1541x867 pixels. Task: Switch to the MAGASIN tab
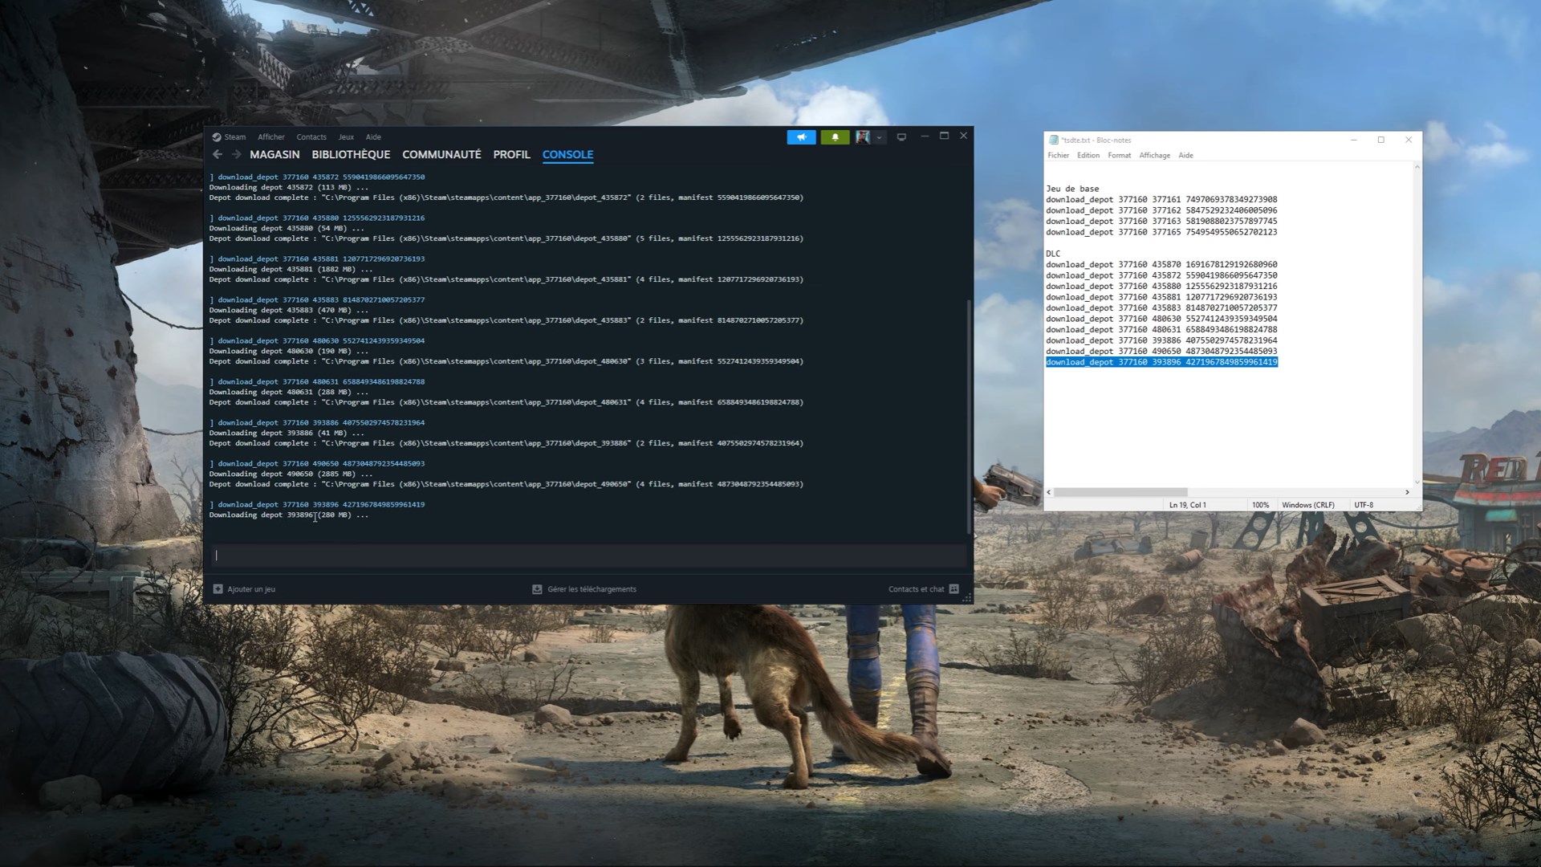click(x=276, y=154)
